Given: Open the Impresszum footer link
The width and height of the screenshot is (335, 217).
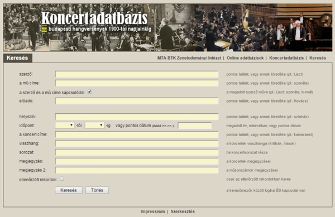Looking at the screenshot, I should (x=152, y=211).
